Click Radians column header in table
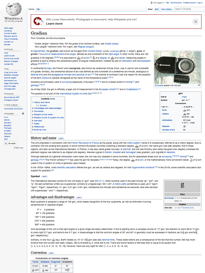This screenshot has height=273, width=205. point(45,262)
